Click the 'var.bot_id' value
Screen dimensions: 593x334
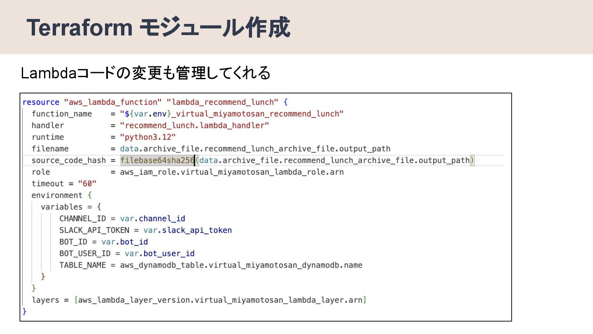pos(124,242)
